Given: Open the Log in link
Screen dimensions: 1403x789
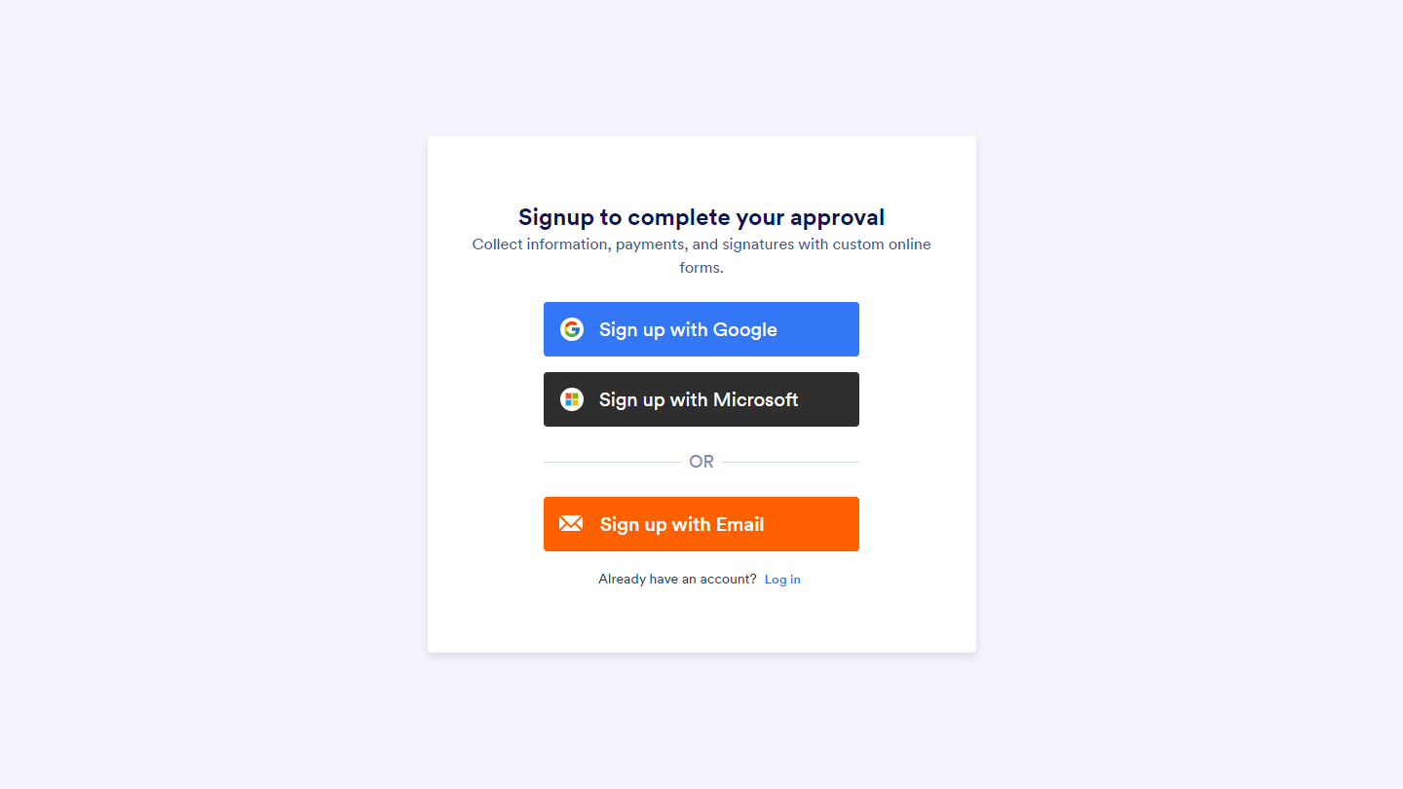Looking at the screenshot, I should [782, 580].
